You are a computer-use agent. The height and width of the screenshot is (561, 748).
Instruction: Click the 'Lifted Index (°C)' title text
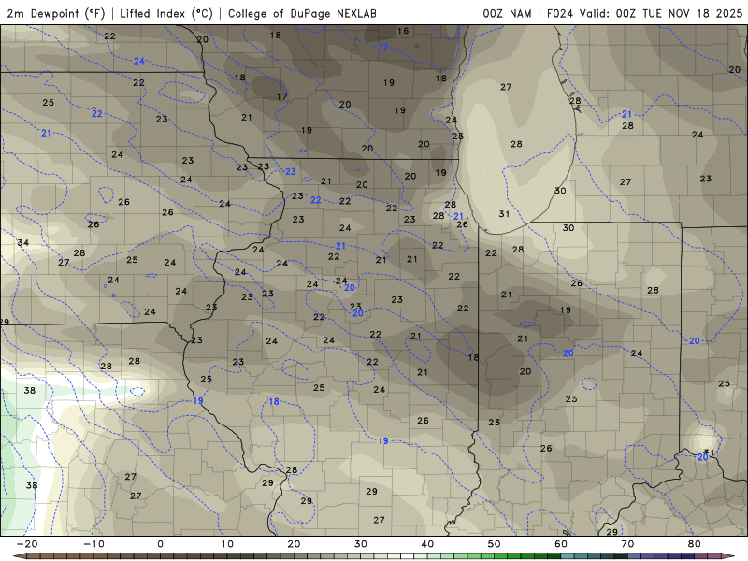pyautogui.click(x=166, y=13)
